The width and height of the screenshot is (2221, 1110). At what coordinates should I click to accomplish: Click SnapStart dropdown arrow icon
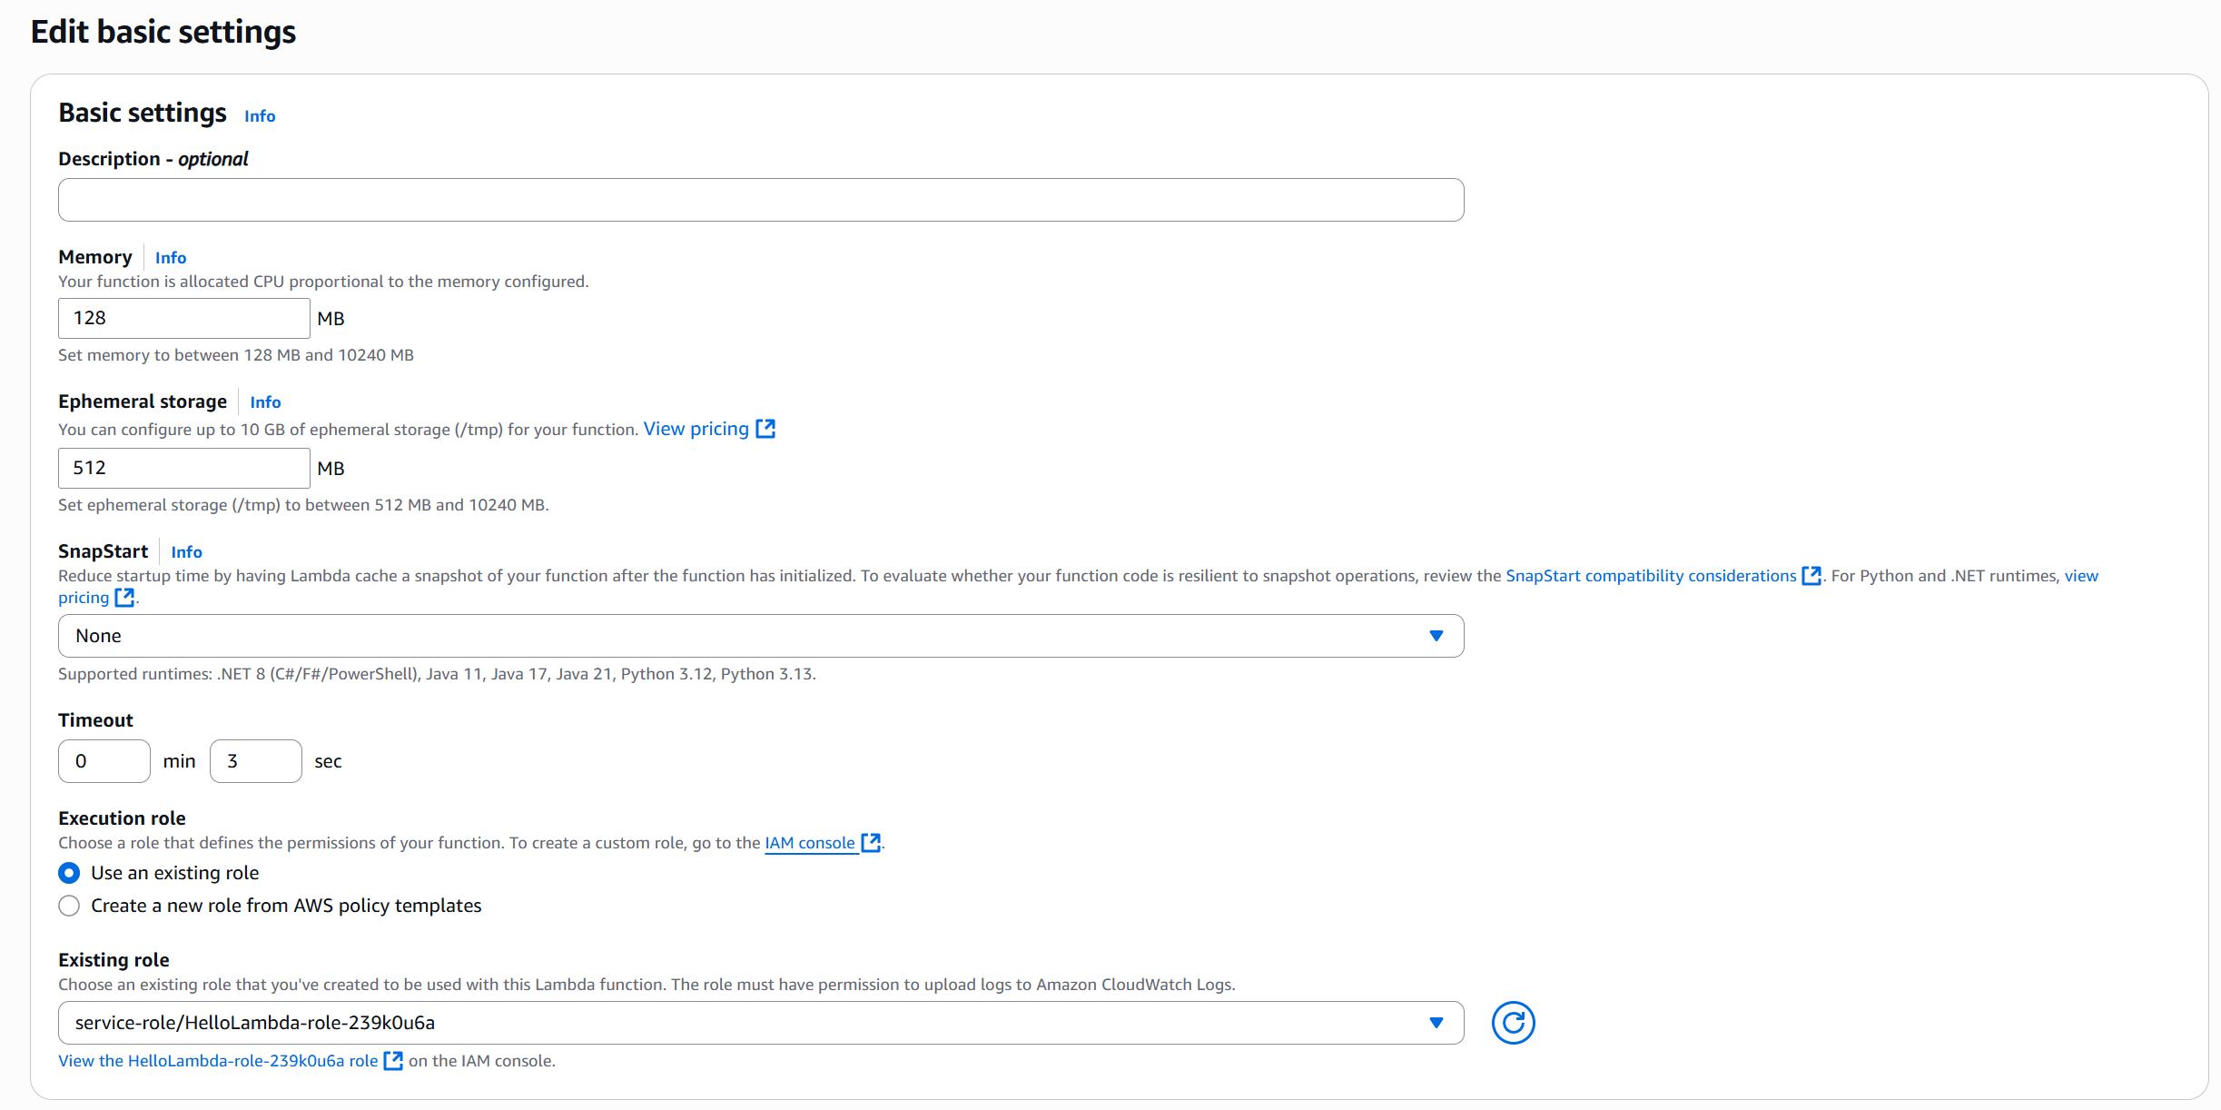coord(1436,636)
